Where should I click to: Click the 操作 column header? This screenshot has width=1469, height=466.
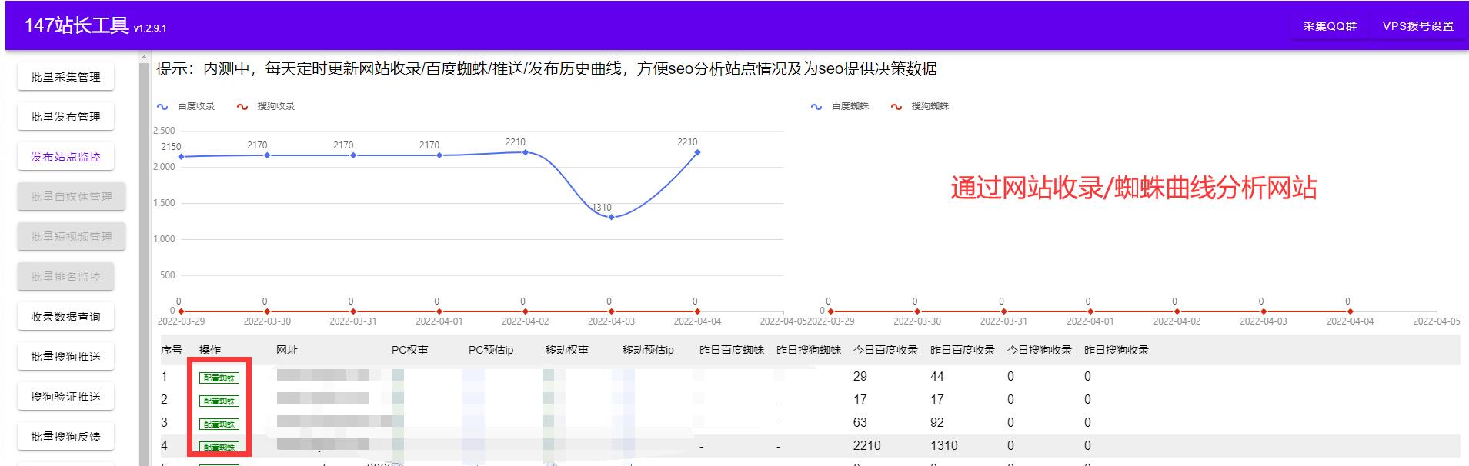coord(209,350)
